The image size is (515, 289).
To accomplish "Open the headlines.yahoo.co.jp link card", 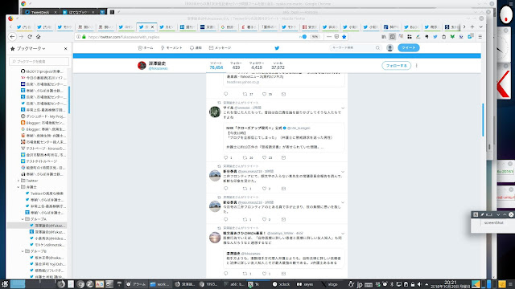I will [284, 79].
